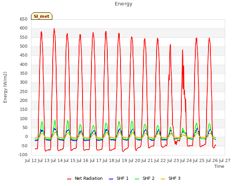Click the 200 y-axis tick label
The width and height of the screenshot is (248, 186).
click(24, 101)
